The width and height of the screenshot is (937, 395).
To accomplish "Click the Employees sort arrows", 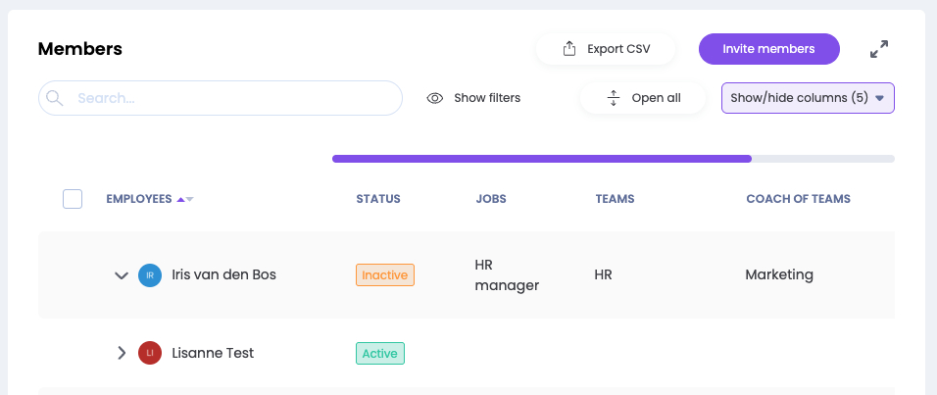I will tap(185, 199).
